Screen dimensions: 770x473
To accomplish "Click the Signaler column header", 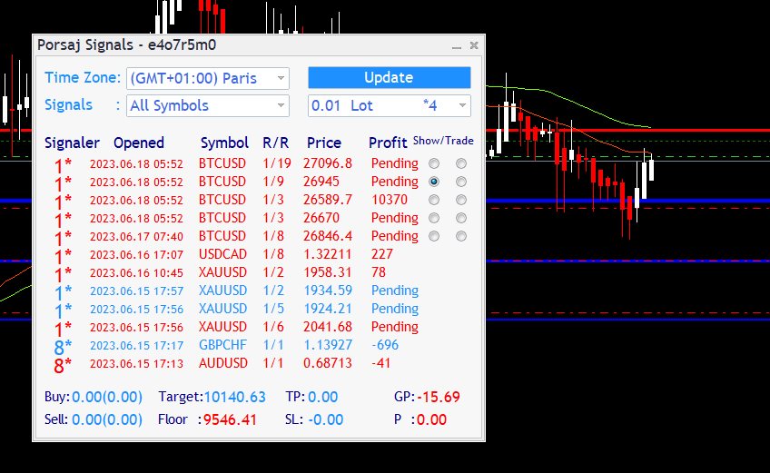I will click(73, 143).
